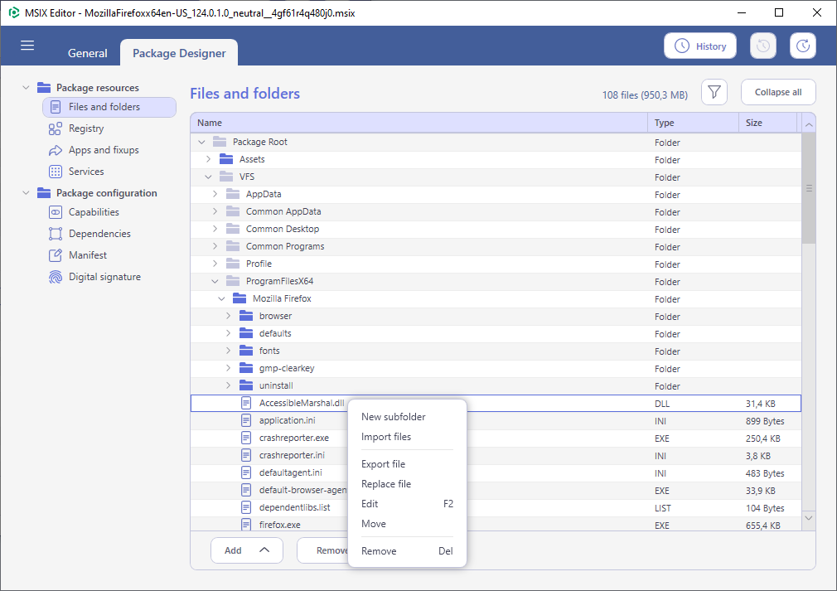Click the Apps and fixups arrow icon
This screenshot has width=837, height=591.
point(55,151)
